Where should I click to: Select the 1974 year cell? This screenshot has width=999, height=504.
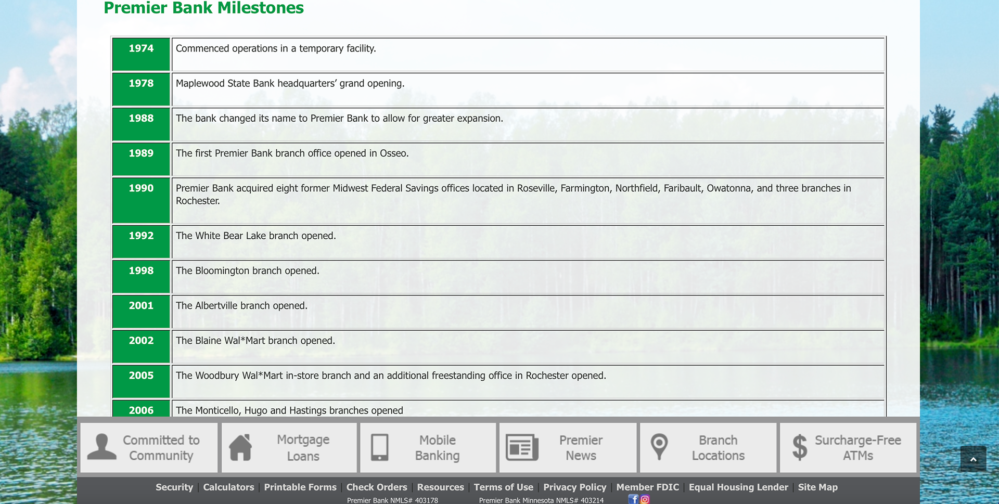point(141,54)
